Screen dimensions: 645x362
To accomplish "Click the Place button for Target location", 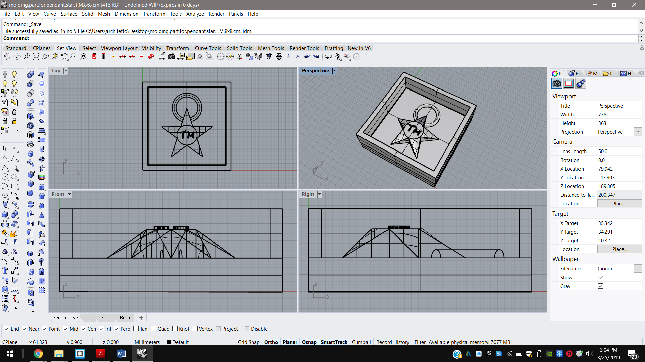I will pos(619,249).
